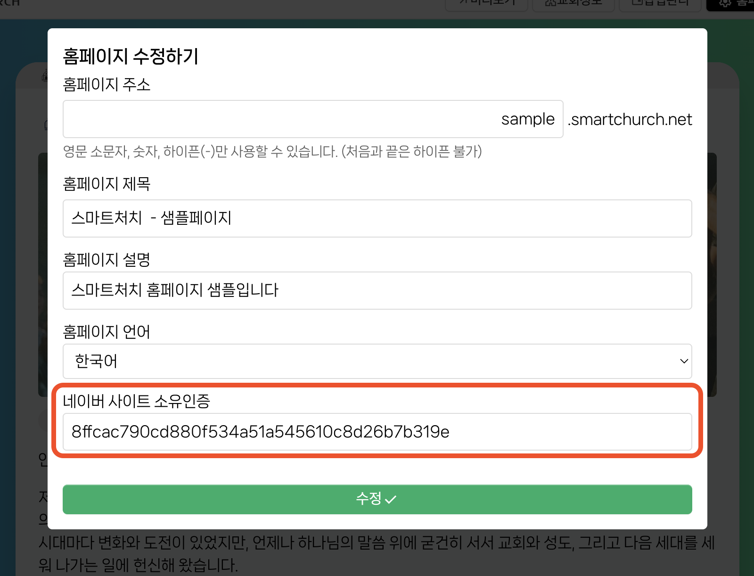Click the 홈페이지 제목 field with 스마트처치 - 샘플페이지
The image size is (754, 576).
click(377, 218)
